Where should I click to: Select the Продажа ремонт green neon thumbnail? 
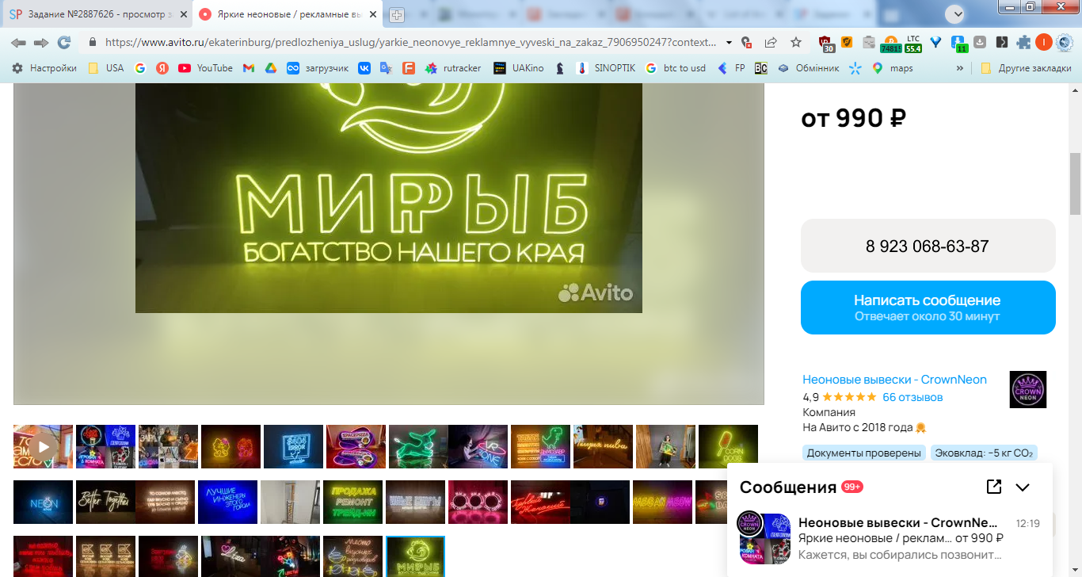click(x=352, y=502)
